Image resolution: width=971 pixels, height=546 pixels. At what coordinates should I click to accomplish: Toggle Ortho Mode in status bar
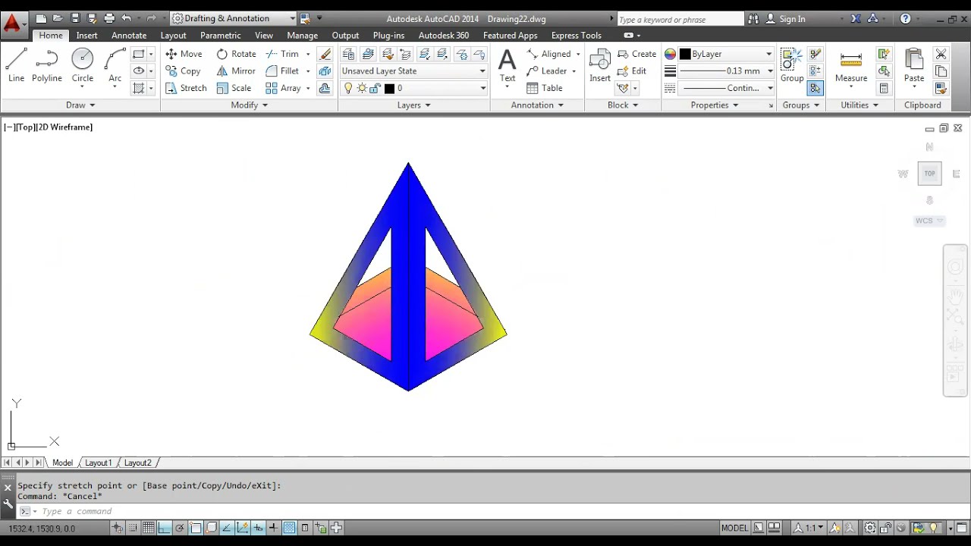[x=165, y=528]
